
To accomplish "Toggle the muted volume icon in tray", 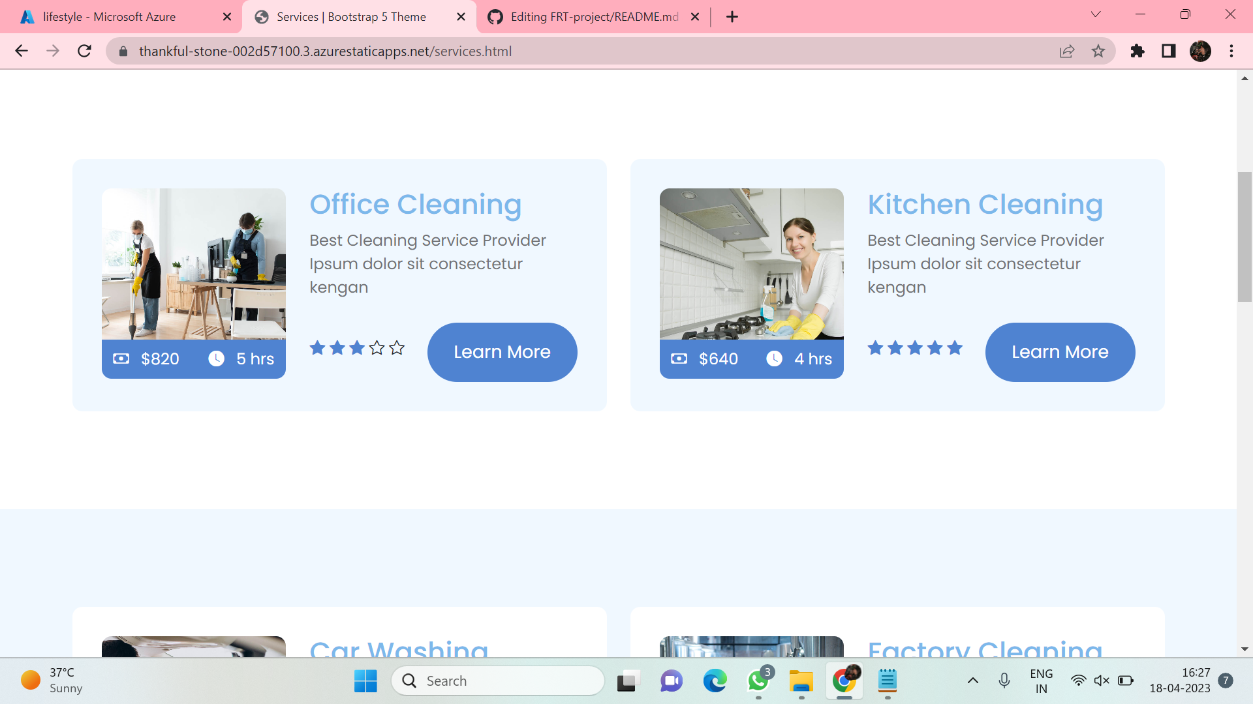I will pyautogui.click(x=1102, y=681).
